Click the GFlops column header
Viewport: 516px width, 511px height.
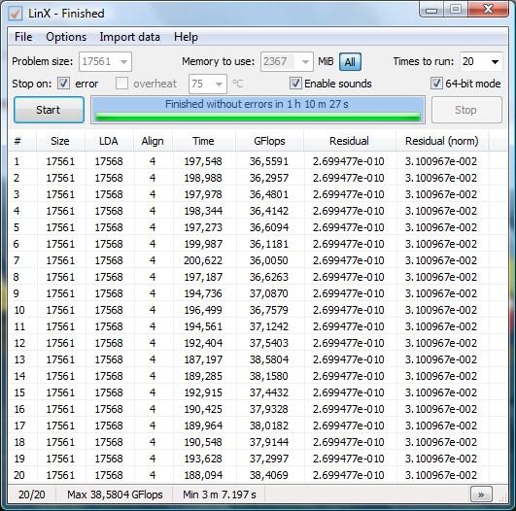[x=269, y=141]
